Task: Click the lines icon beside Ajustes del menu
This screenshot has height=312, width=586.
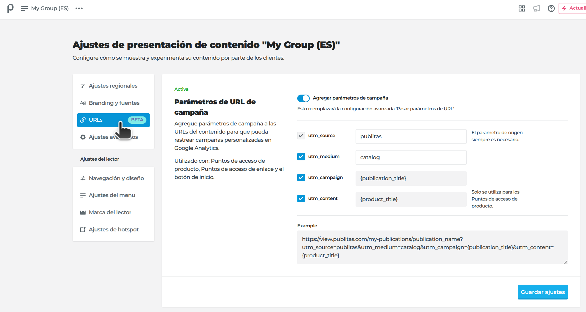Action: point(83,195)
